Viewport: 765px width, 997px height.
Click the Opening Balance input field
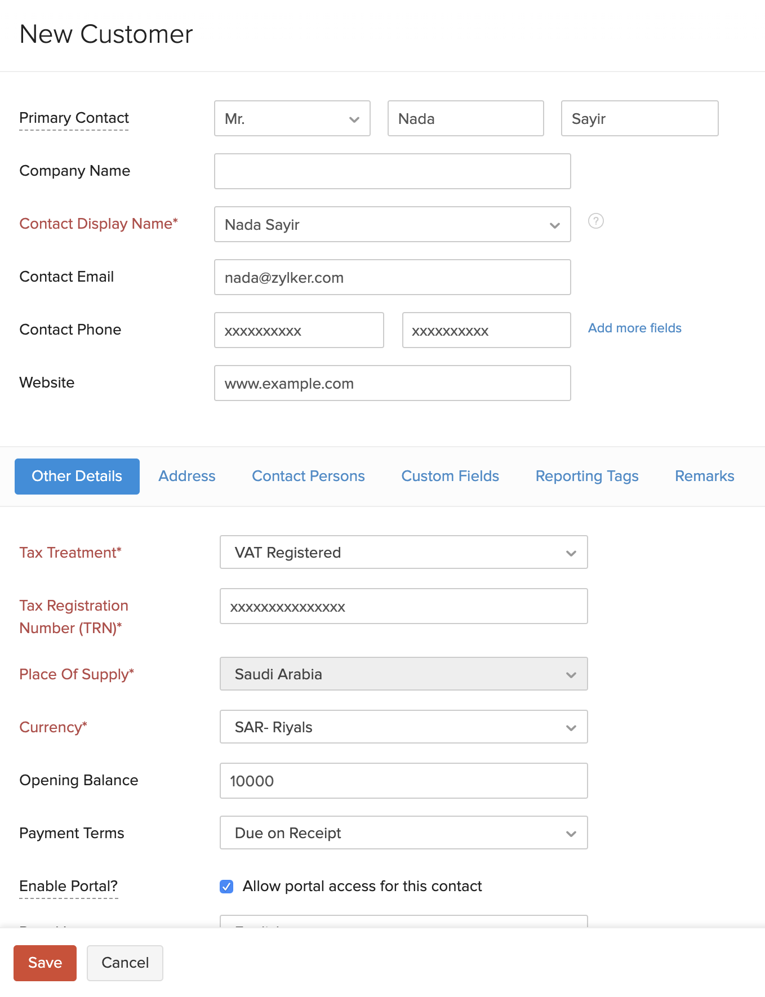coord(403,781)
